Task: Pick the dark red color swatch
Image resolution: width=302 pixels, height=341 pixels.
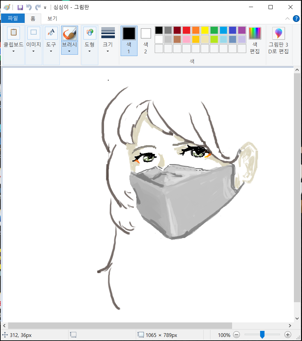Action: [x=177, y=30]
